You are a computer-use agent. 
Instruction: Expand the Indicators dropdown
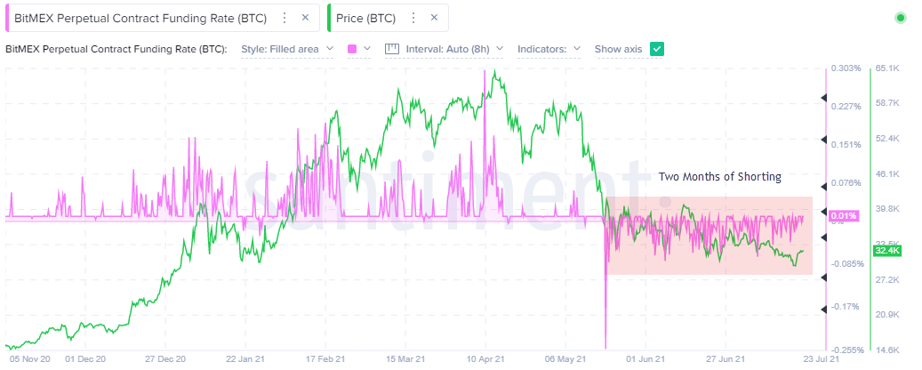click(x=549, y=49)
